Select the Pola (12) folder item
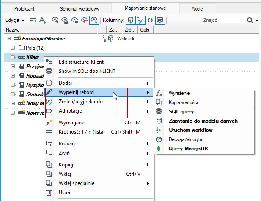This screenshot has width=261, height=201. (x=35, y=48)
